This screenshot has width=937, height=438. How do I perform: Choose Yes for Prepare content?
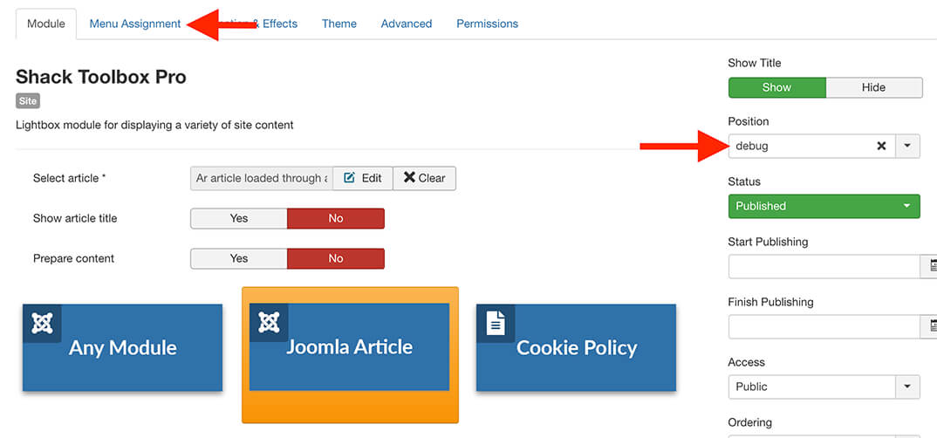pyautogui.click(x=239, y=258)
